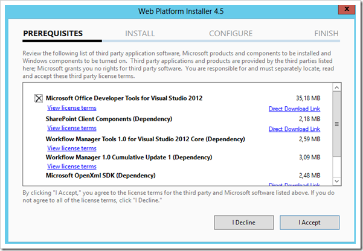The height and width of the screenshot is (251, 363).
Task: Select the INSTALL step tab
Action: [140, 34]
